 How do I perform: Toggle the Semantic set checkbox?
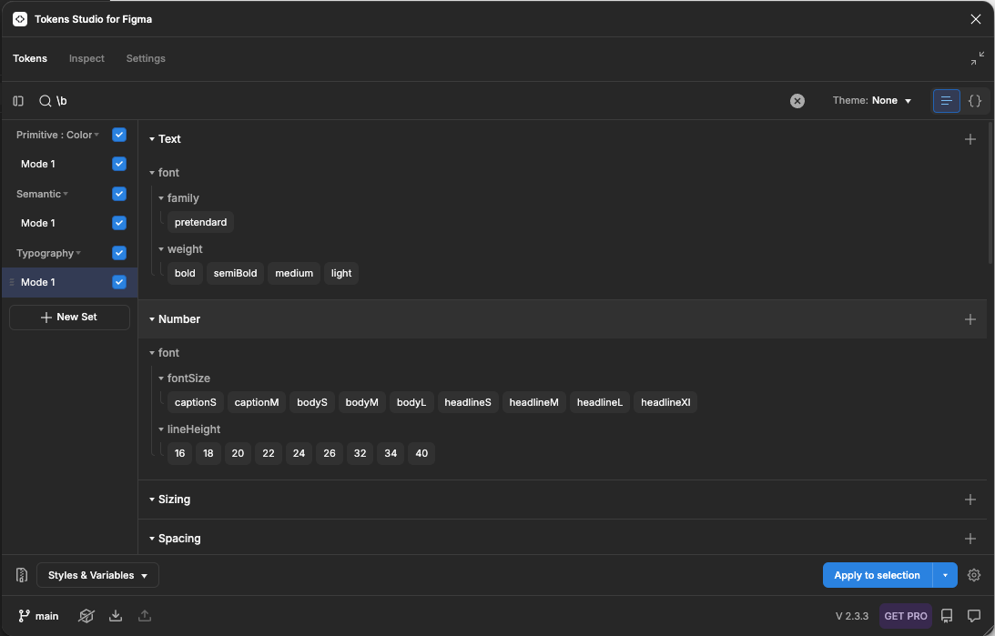[x=119, y=194]
